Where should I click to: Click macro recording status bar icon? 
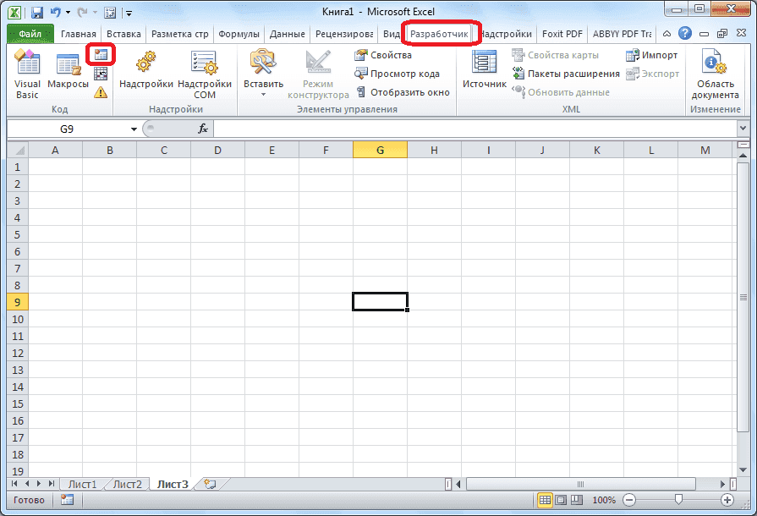[x=67, y=500]
